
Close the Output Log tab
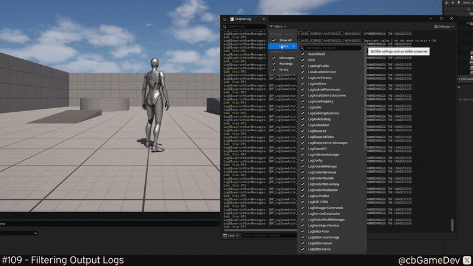(x=264, y=19)
